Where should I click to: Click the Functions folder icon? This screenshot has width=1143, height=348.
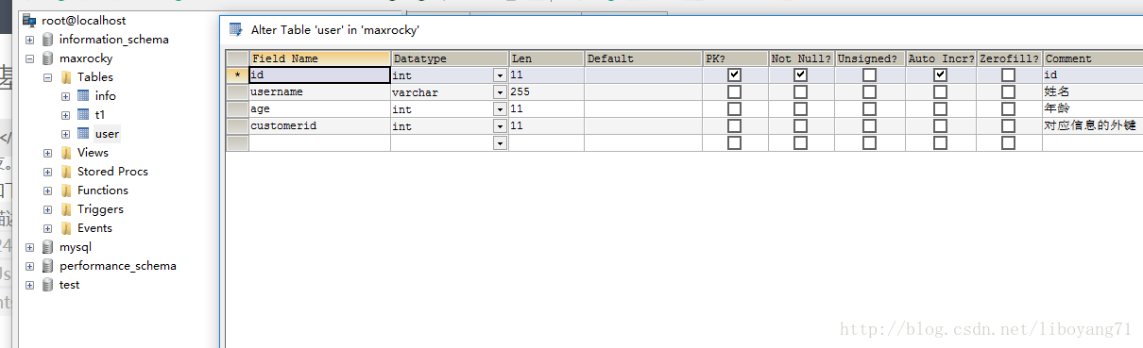coord(66,190)
